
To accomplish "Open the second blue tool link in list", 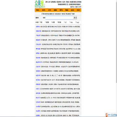I will (38, 31).
